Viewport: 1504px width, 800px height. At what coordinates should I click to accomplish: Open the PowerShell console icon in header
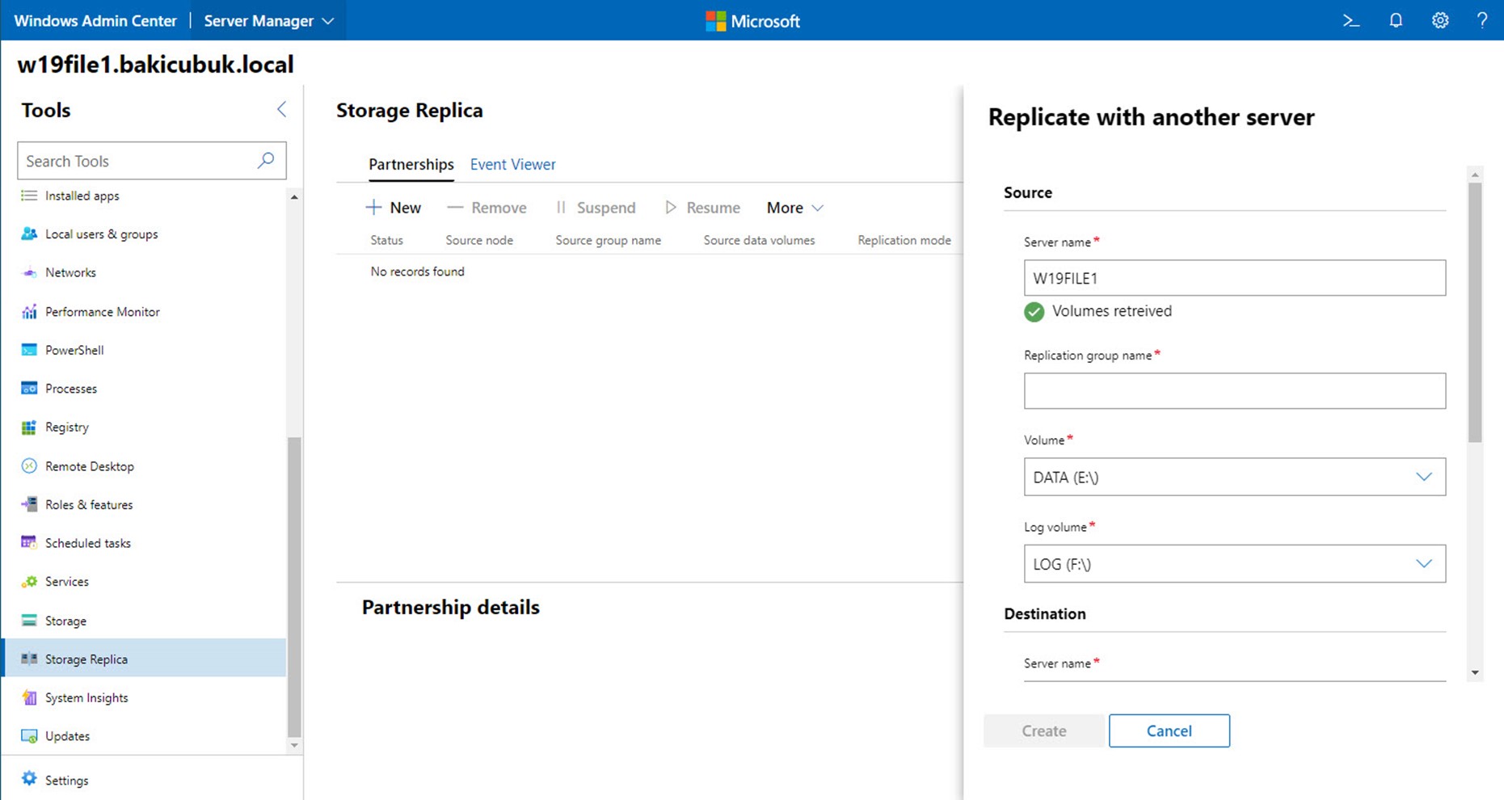(x=1351, y=21)
